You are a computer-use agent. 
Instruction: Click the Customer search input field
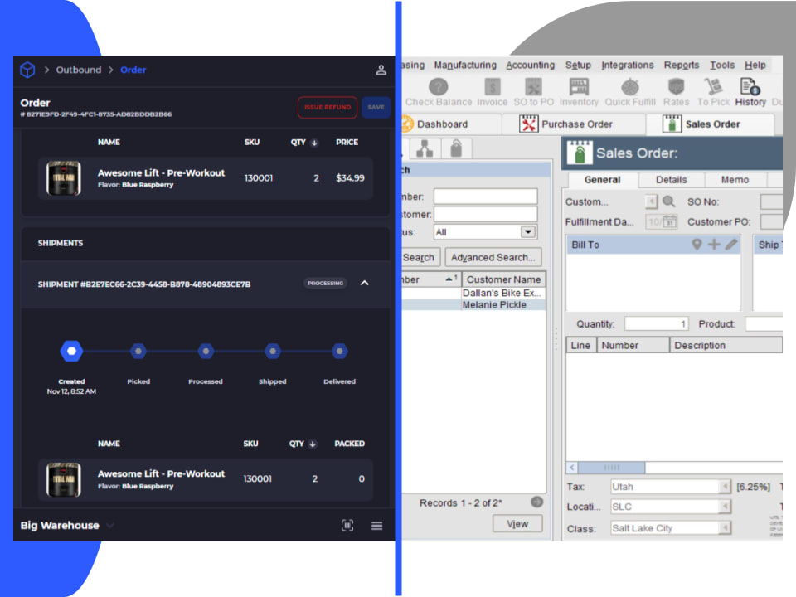[485, 214]
